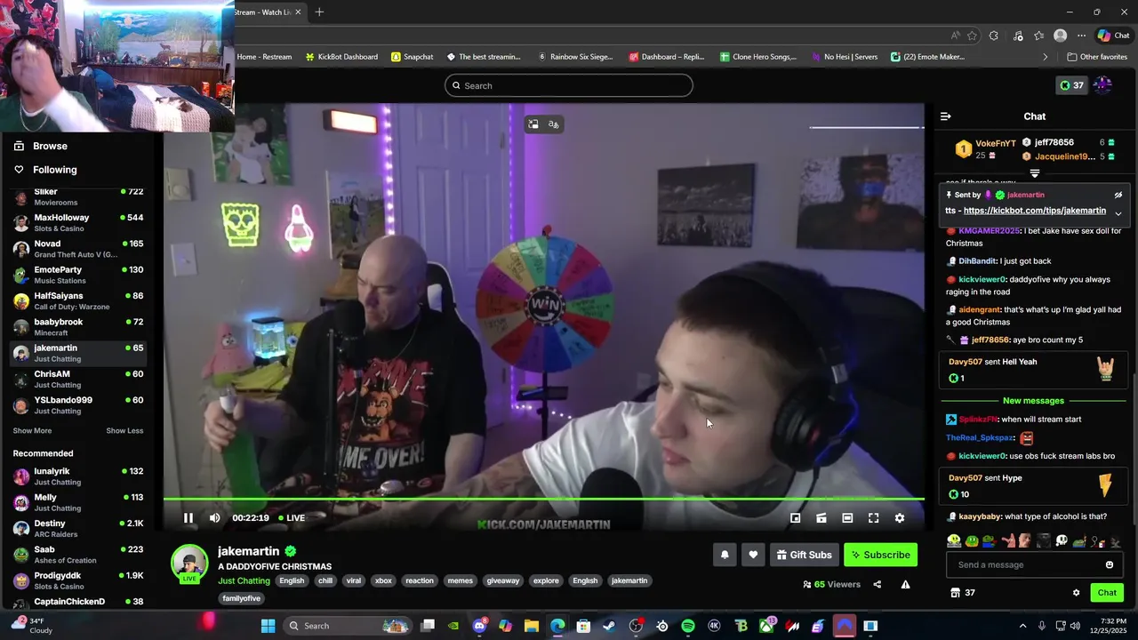Click the Gift Subs button
Screen dimensions: 1138x640
(805, 555)
